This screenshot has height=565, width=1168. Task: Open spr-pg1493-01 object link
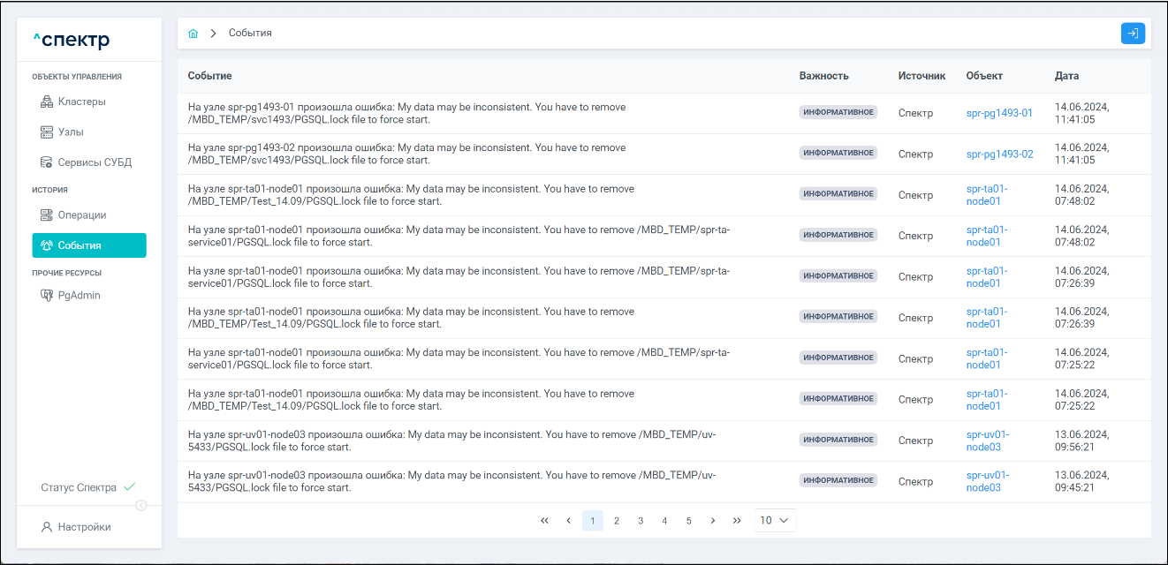[x=999, y=113]
